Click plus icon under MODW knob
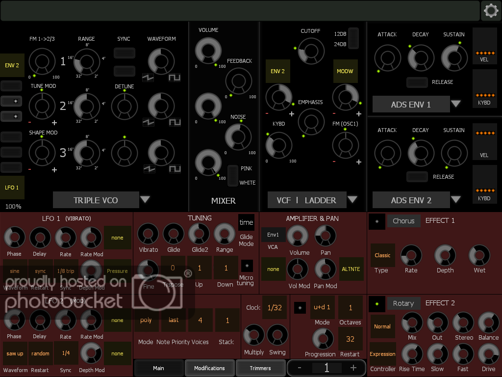 (359, 114)
